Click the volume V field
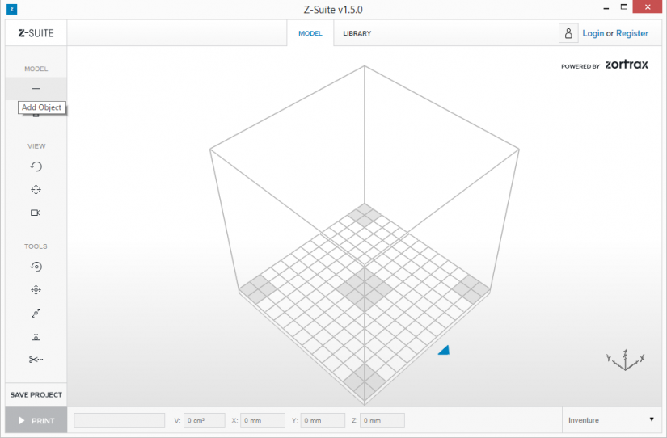This screenshot has height=438, width=667. (x=205, y=420)
